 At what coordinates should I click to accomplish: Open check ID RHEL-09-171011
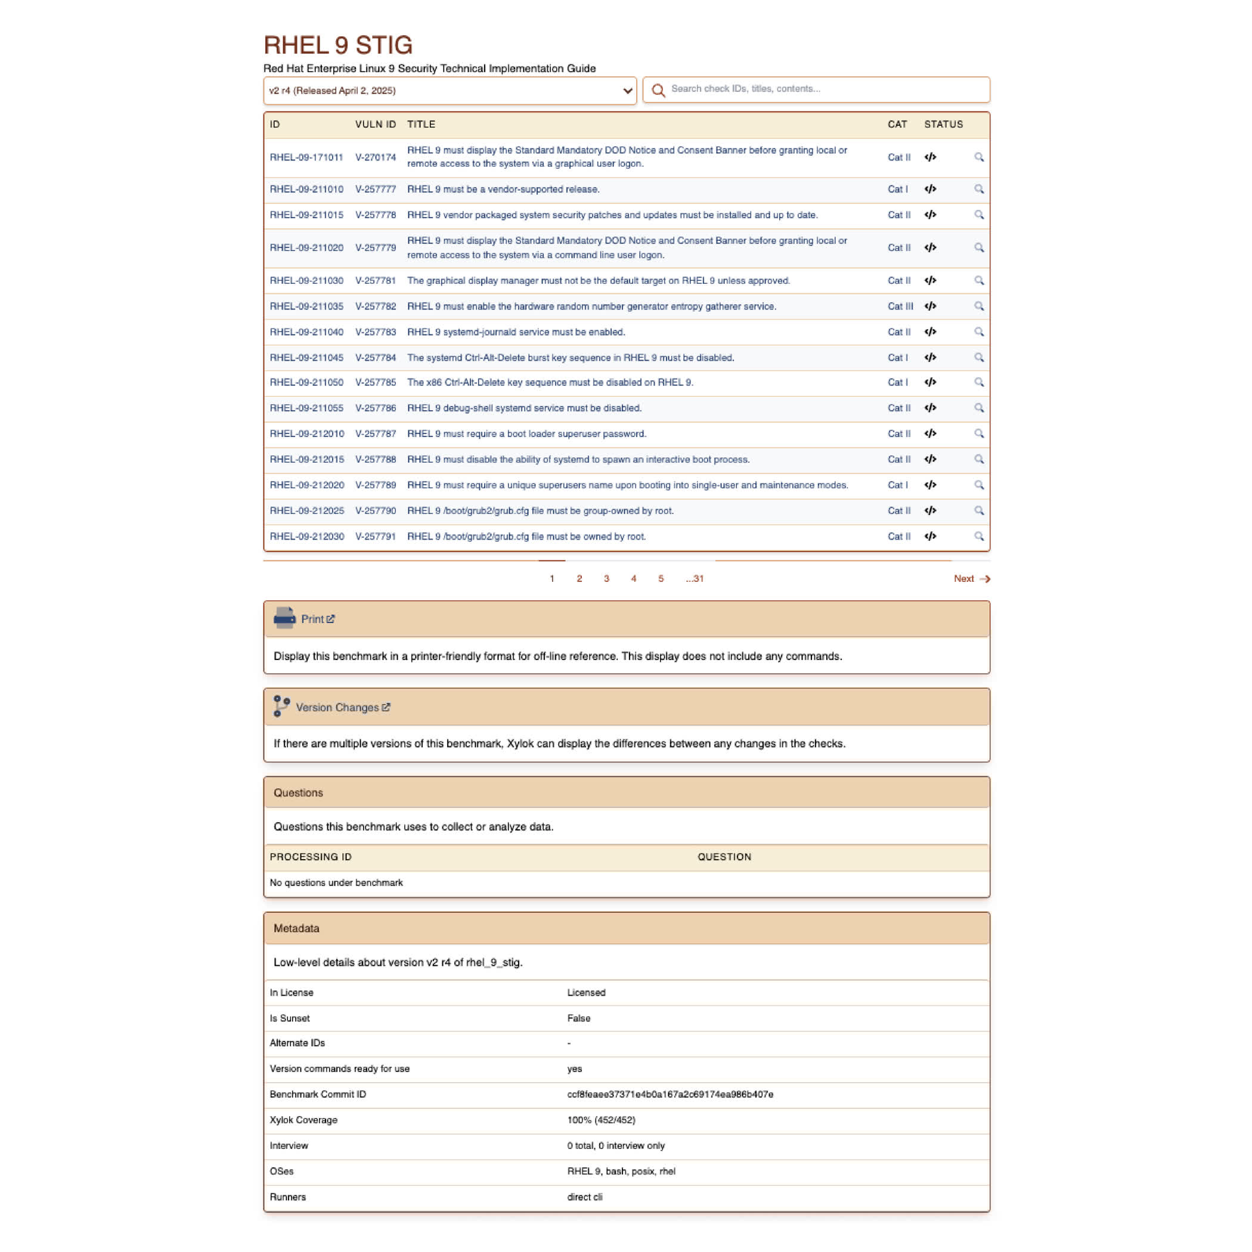(x=306, y=157)
